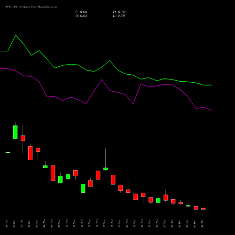Click the tall green candle for 29 Oct

point(16,132)
